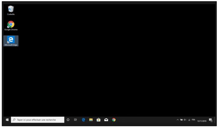Open the volume control tray icon

click(x=185, y=120)
